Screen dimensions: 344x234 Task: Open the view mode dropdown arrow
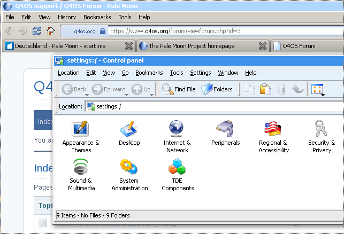click(323, 95)
